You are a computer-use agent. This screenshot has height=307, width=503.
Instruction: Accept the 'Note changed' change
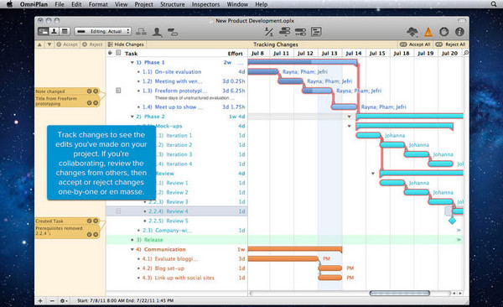point(89,91)
